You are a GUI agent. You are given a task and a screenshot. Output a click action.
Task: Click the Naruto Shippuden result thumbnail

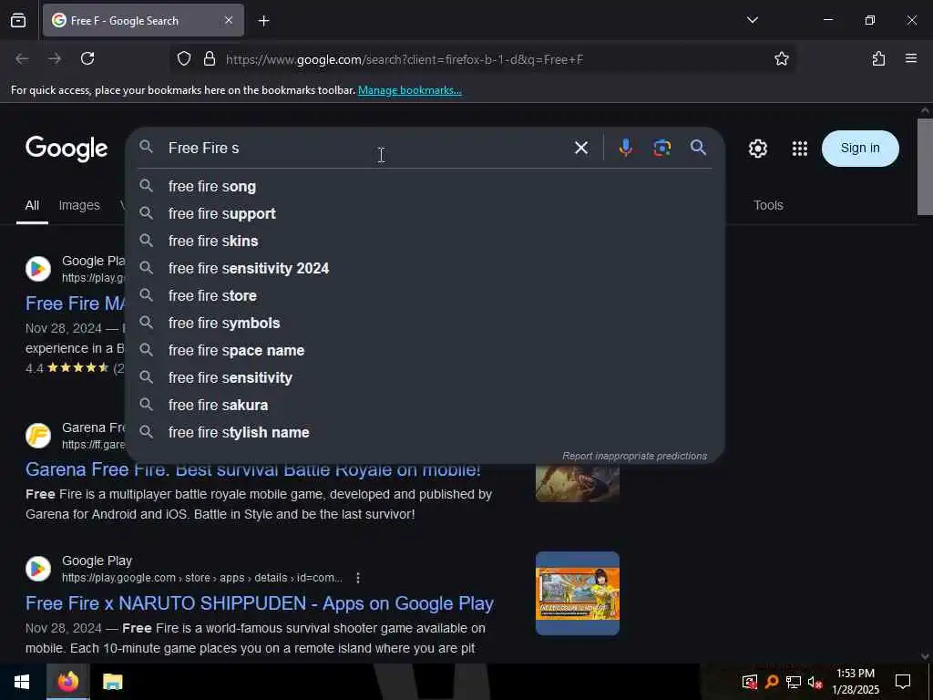point(577,593)
